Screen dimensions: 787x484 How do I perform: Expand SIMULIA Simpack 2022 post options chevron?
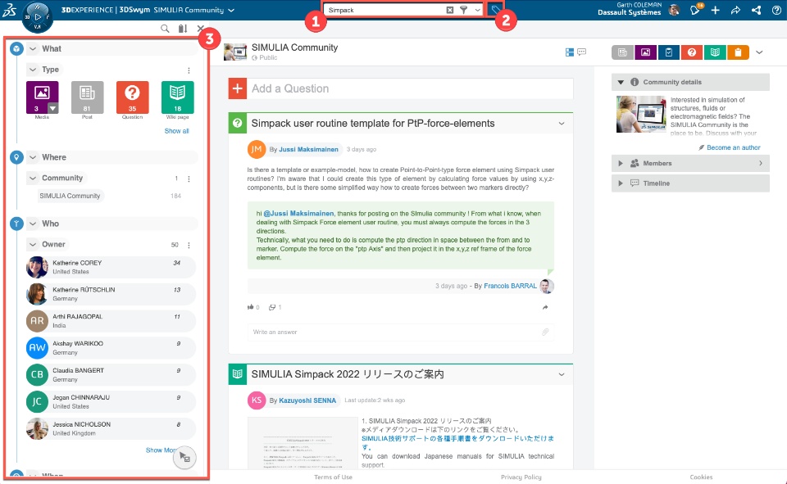pyautogui.click(x=562, y=374)
